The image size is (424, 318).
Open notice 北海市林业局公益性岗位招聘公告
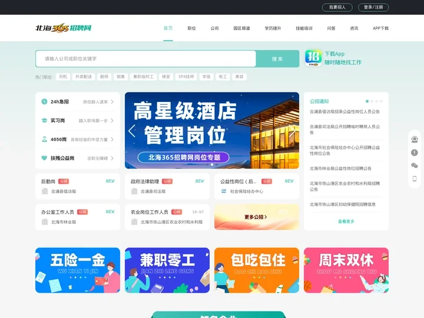point(341,168)
